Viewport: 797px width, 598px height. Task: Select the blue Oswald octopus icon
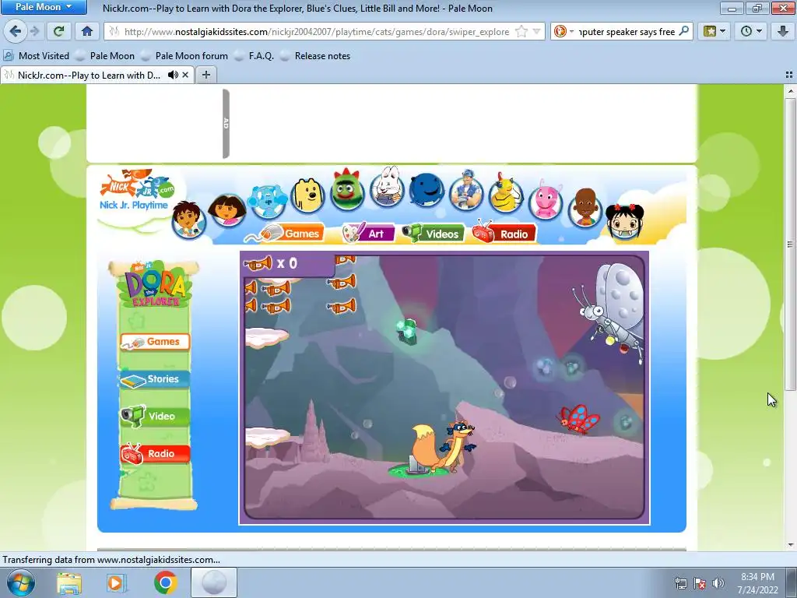click(427, 189)
